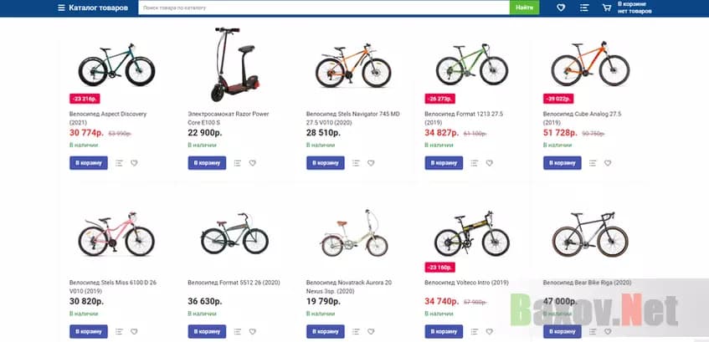Add Razor Power Core E100 S to comparison

point(238,163)
